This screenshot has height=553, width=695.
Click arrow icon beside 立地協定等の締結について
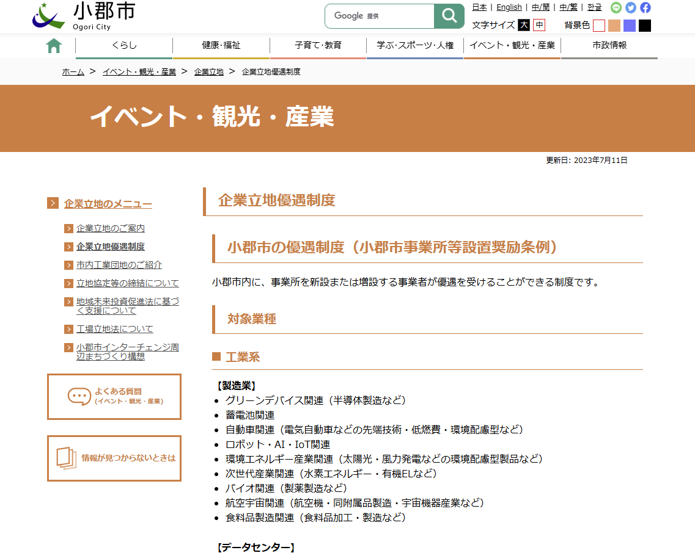[68, 283]
